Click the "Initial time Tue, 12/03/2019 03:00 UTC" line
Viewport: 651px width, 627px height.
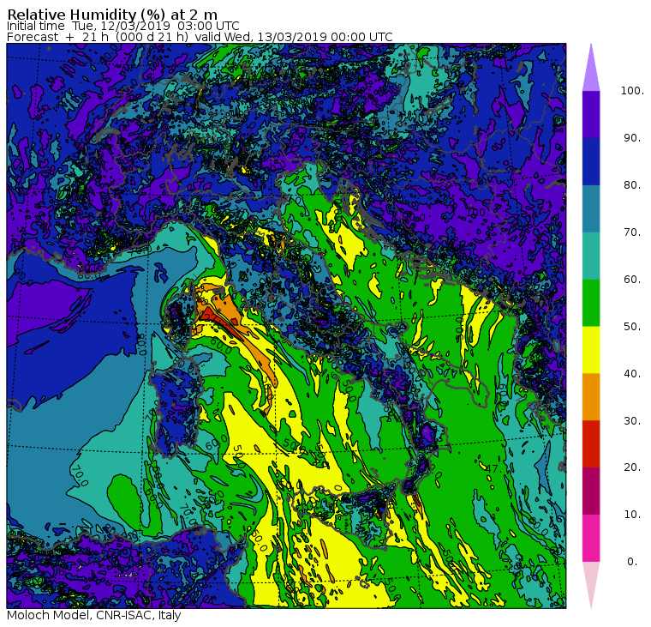pos(122,26)
